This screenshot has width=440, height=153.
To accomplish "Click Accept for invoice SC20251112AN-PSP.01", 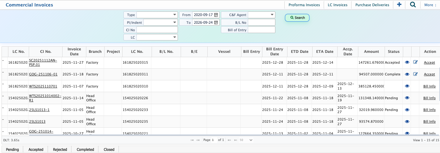I will 429,62.
